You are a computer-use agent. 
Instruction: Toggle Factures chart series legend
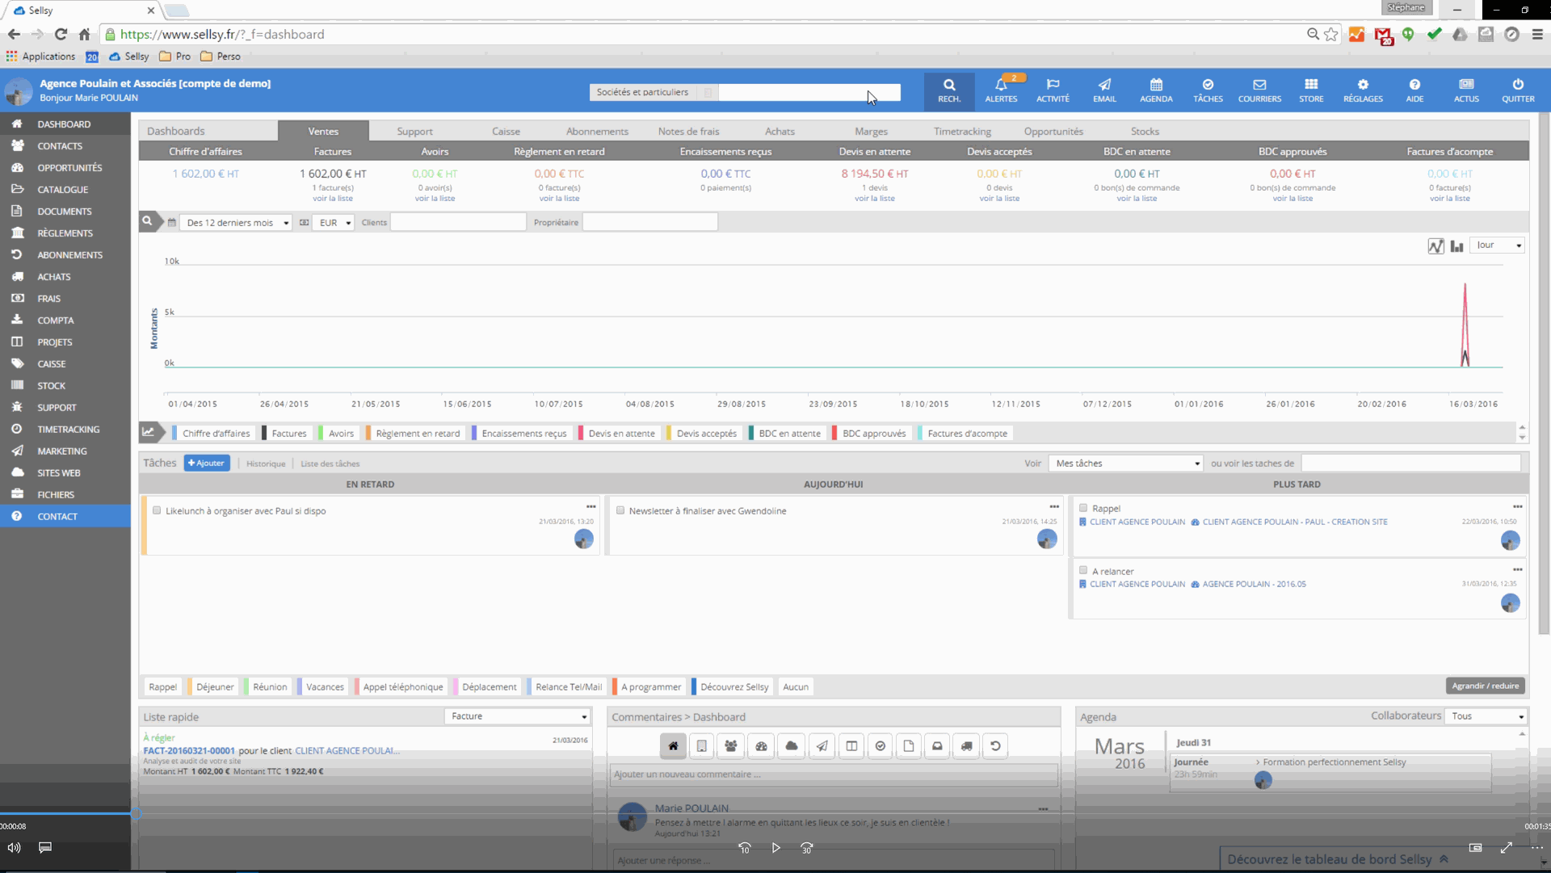[286, 434]
